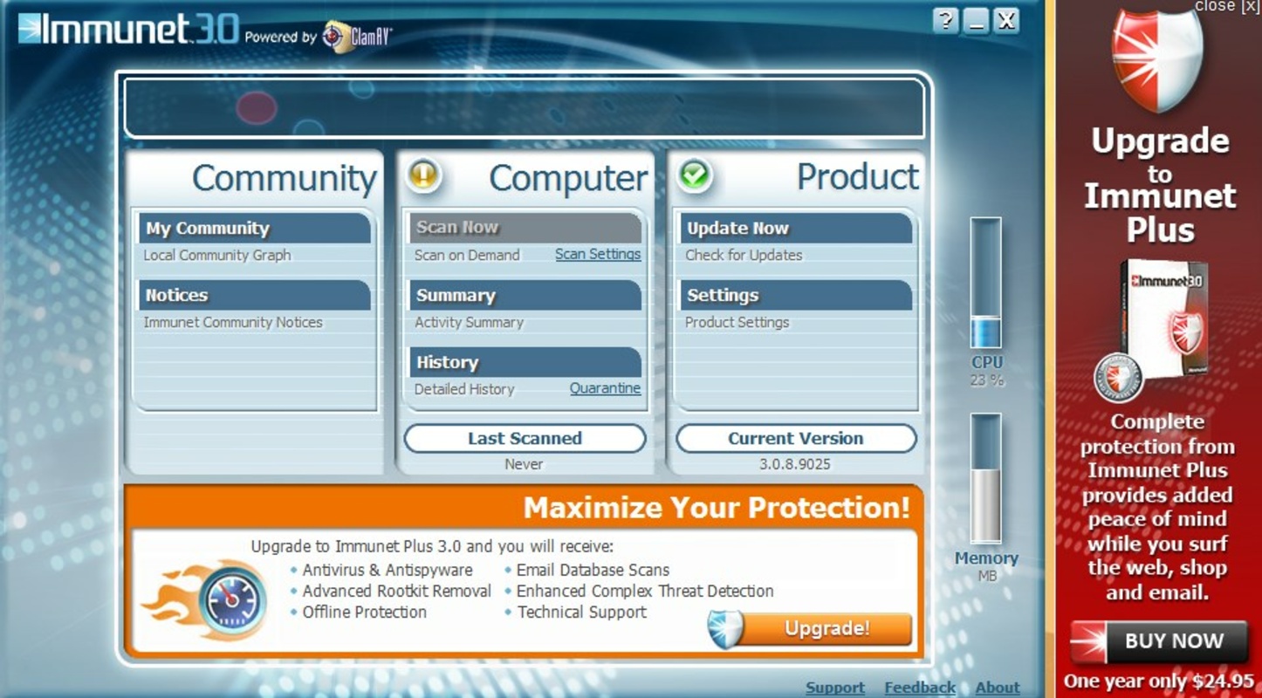Open the Support link
Viewport: 1262px width, 698px height.
click(835, 688)
